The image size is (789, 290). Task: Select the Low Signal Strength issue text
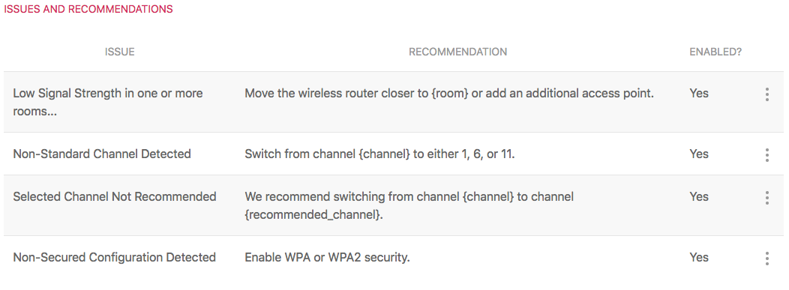point(108,102)
